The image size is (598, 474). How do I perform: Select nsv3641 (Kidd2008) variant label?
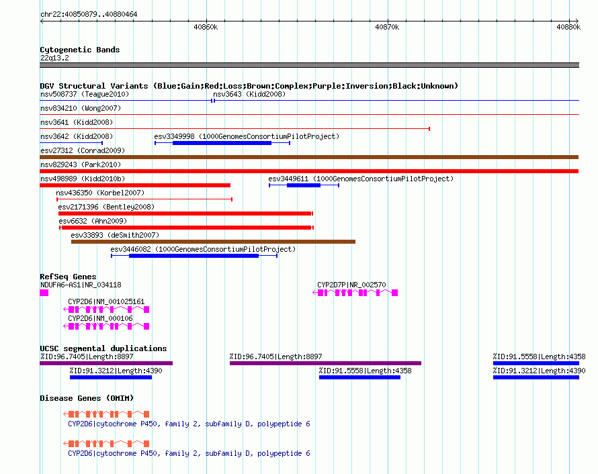coord(77,122)
